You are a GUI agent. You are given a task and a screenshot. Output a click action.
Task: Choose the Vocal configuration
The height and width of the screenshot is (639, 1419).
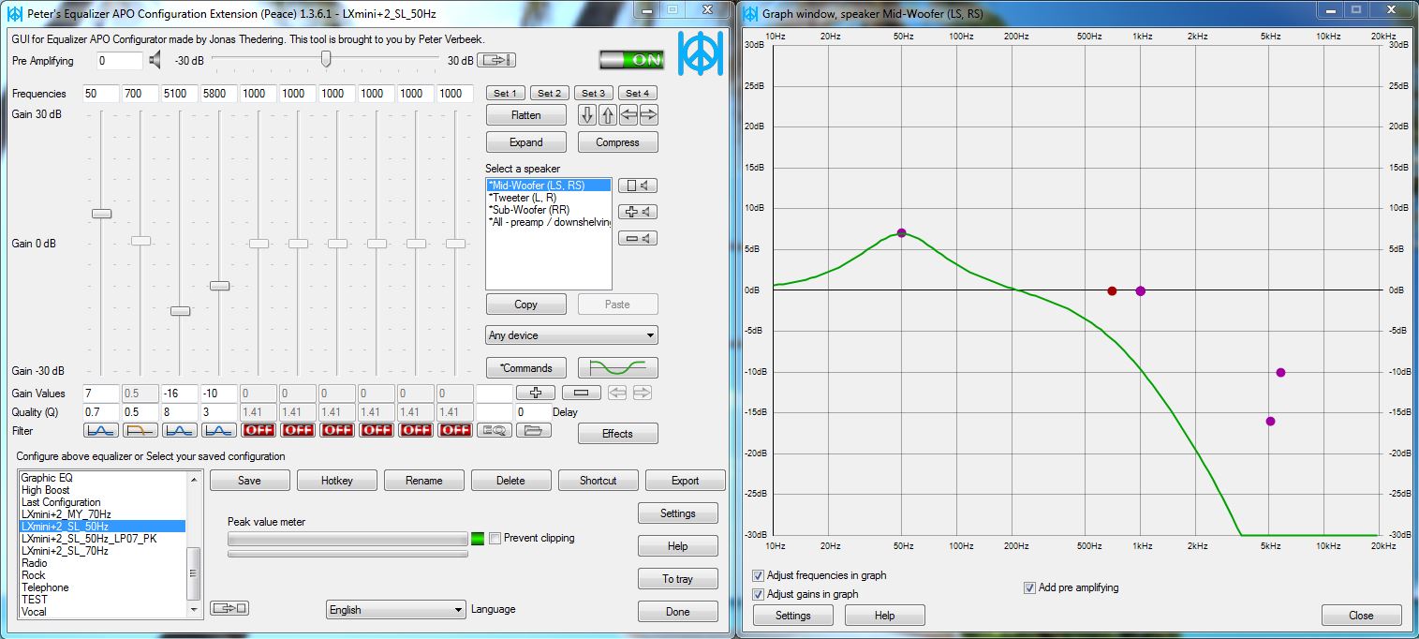coord(103,612)
